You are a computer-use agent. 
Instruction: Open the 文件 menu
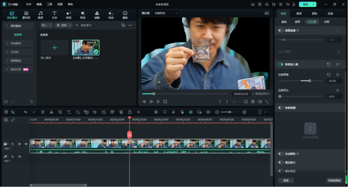[29, 4]
